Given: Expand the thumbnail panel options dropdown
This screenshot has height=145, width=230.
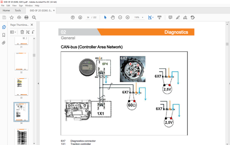Looking at the screenshot, I should 13,32.
